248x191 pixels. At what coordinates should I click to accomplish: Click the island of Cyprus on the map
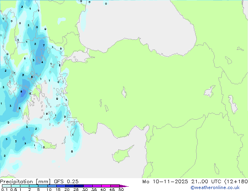coord(122,155)
